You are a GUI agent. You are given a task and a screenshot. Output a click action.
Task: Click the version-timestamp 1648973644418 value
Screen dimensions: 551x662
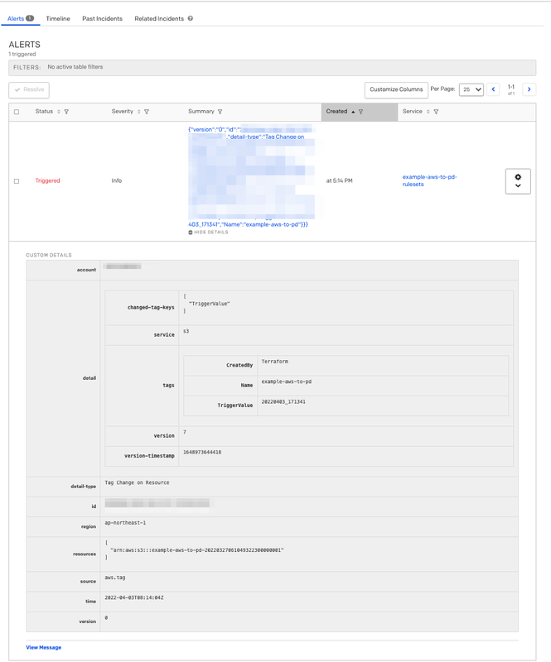(202, 453)
